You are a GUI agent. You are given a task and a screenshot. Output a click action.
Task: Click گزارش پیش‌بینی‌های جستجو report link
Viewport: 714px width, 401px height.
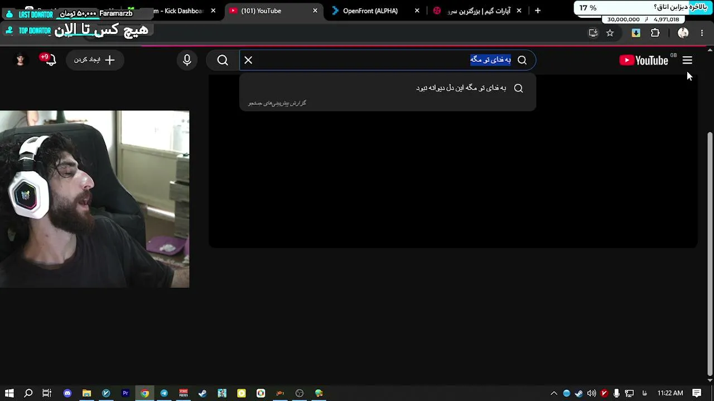pyautogui.click(x=277, y=103)
